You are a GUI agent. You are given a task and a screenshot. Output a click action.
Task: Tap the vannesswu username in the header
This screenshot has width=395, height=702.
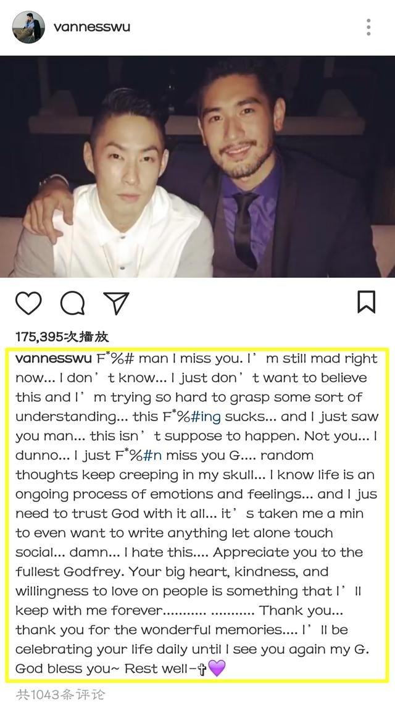(92, 27)
